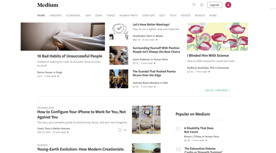Click star icon beside Goodmaker Team's meeting article date
Screen dimensions: 276x153
pyautogui.click(x=157, y=40)
